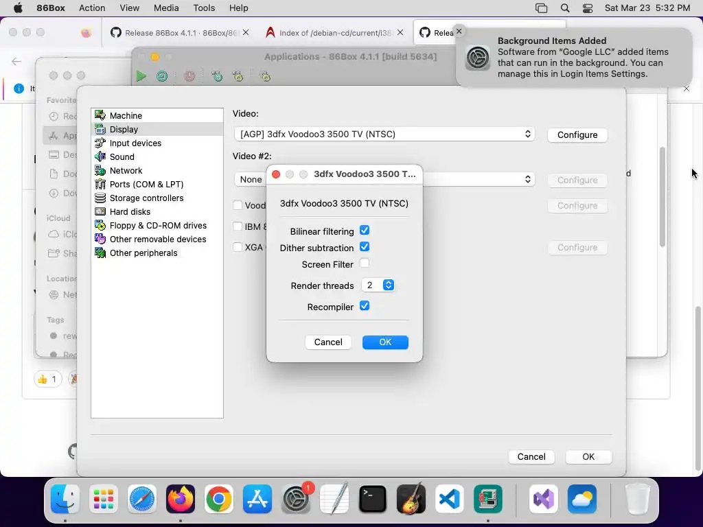
Task: Open the Video #2 dropdown
Action: 478,179
